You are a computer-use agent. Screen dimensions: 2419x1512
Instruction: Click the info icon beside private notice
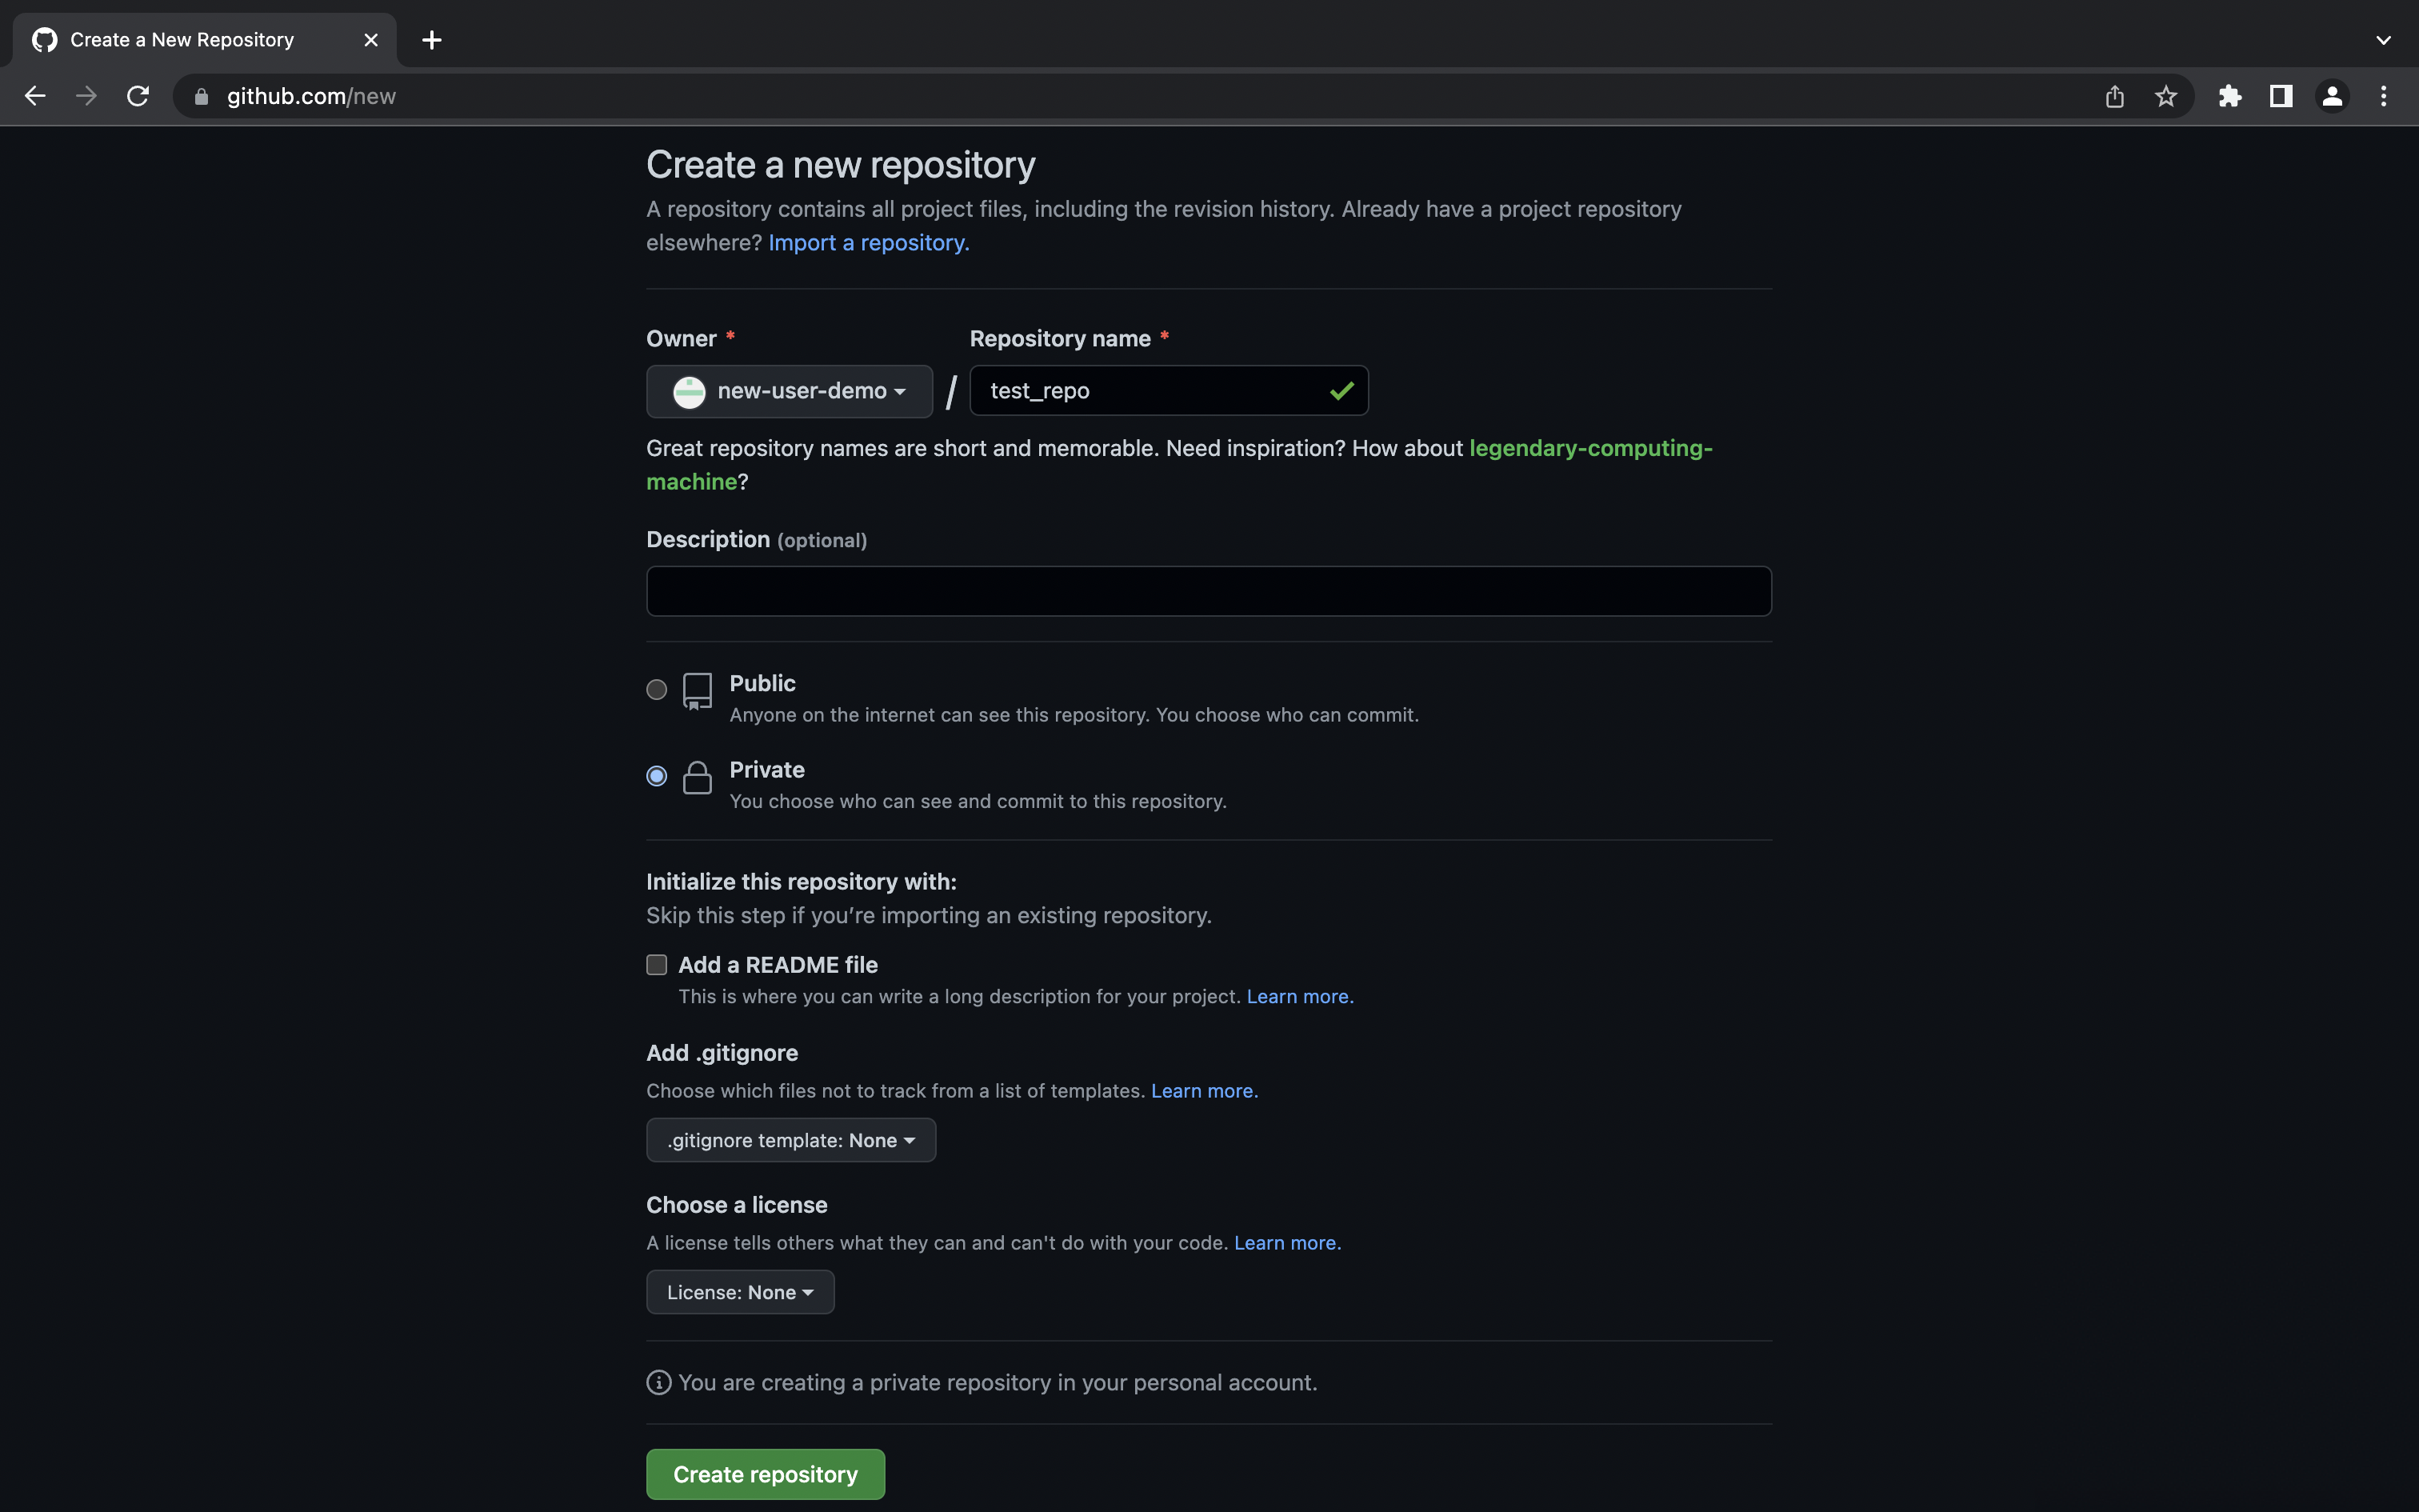[658, 1382]
